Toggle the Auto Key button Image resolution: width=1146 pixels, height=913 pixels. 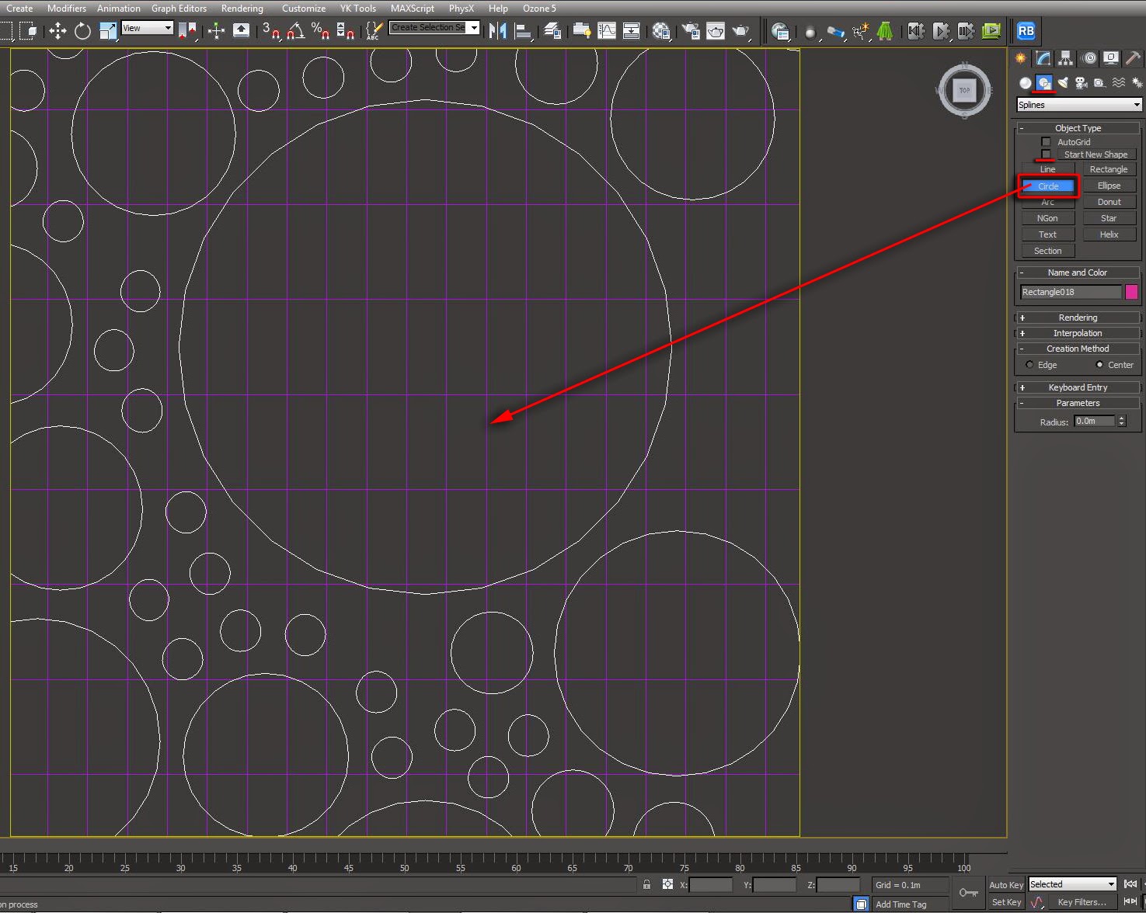click(1006, 885)
